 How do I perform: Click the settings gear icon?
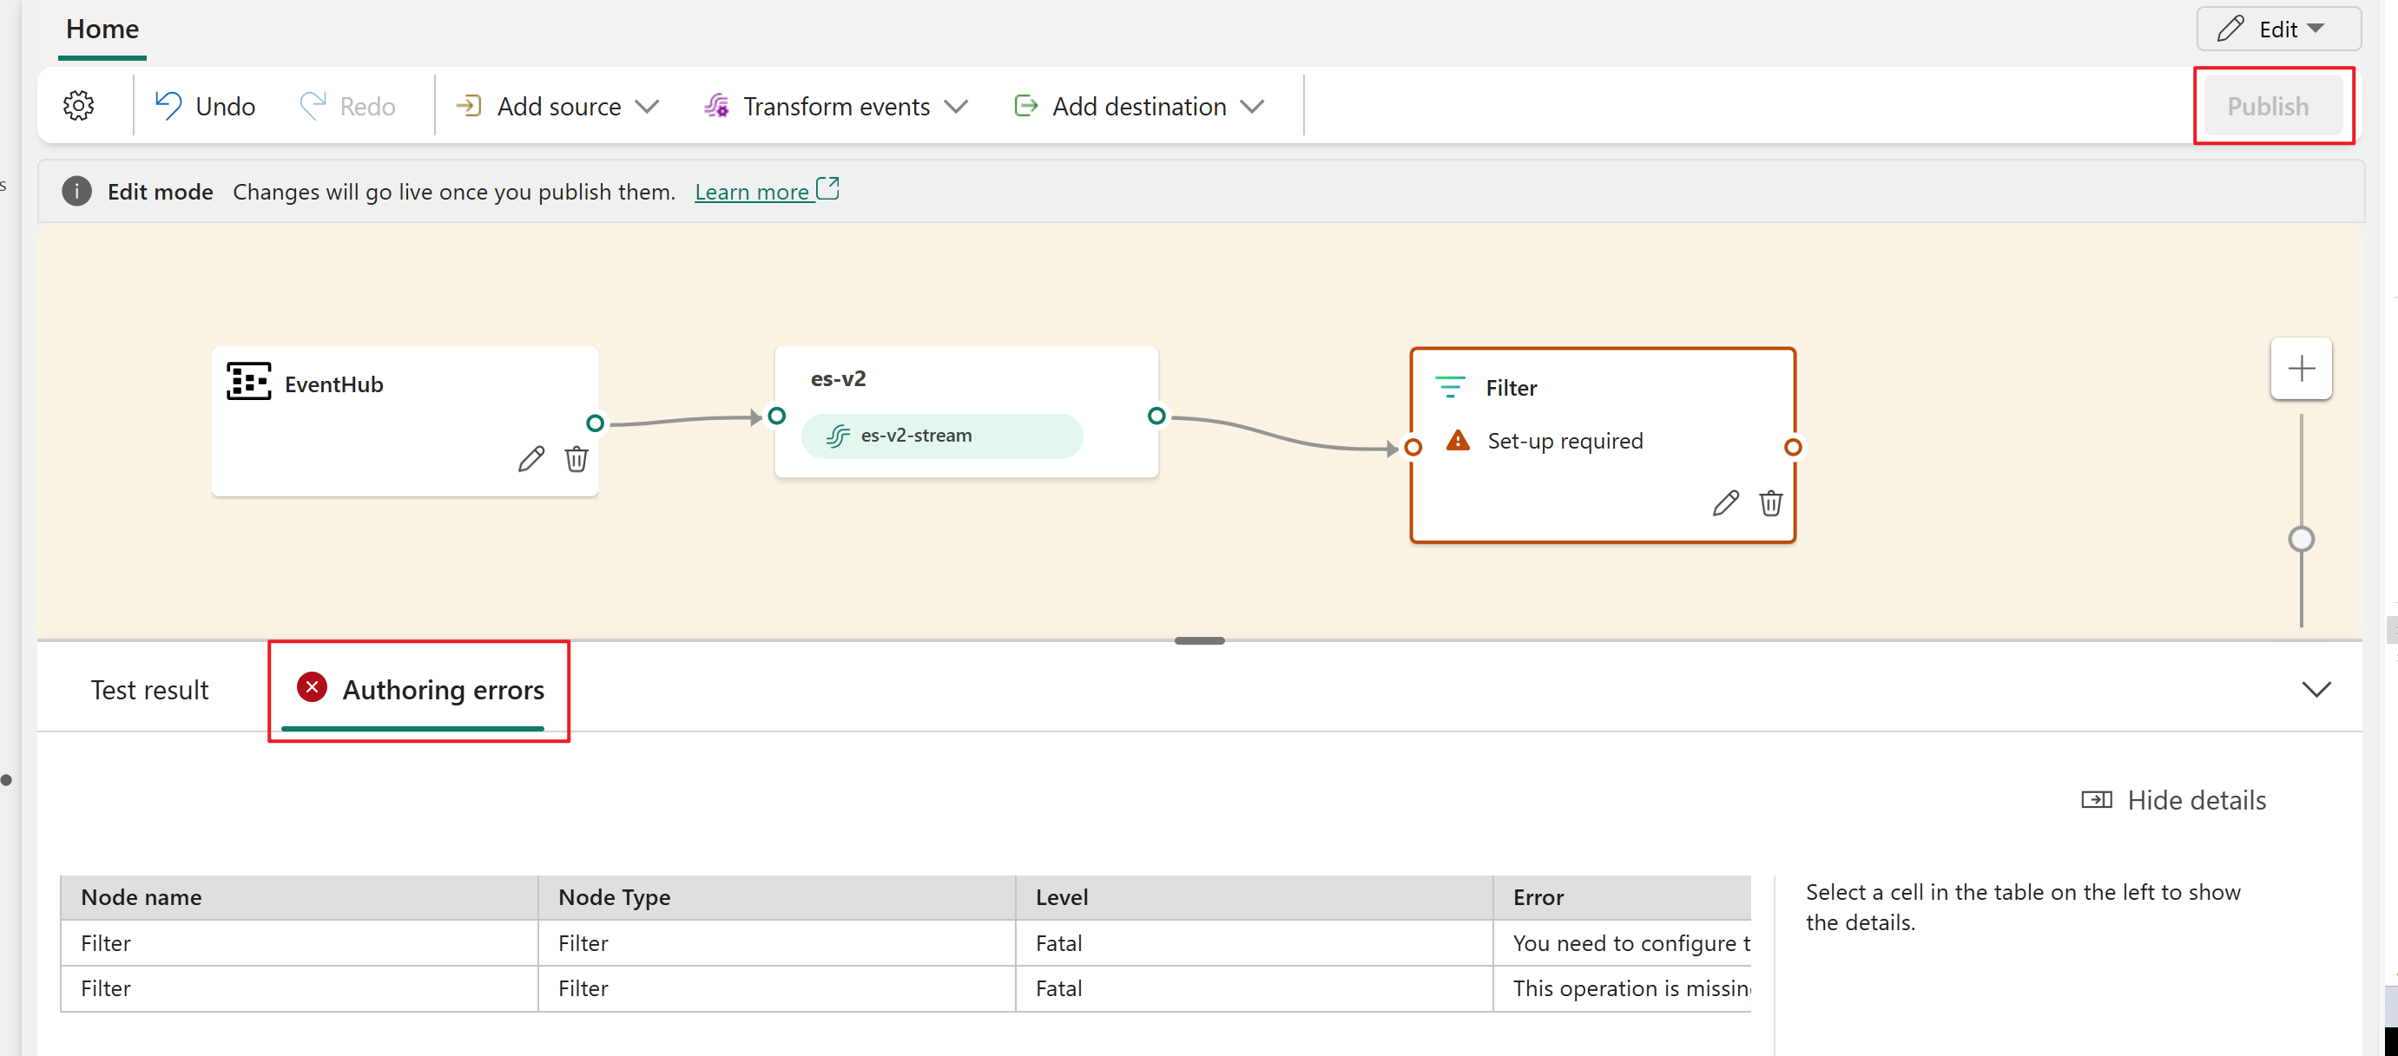(78, 106)
